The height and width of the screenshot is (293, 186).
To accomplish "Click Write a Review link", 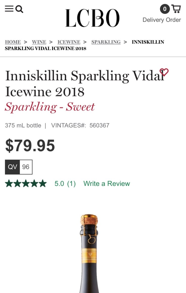I will 107,184.
